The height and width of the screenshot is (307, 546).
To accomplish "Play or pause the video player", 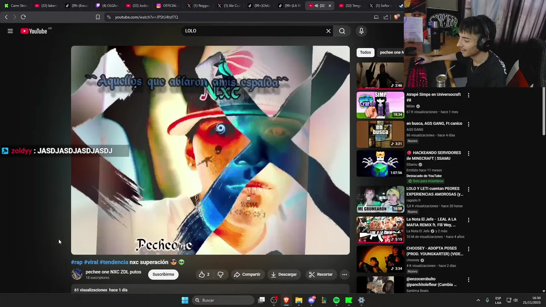I will (210, 150).
